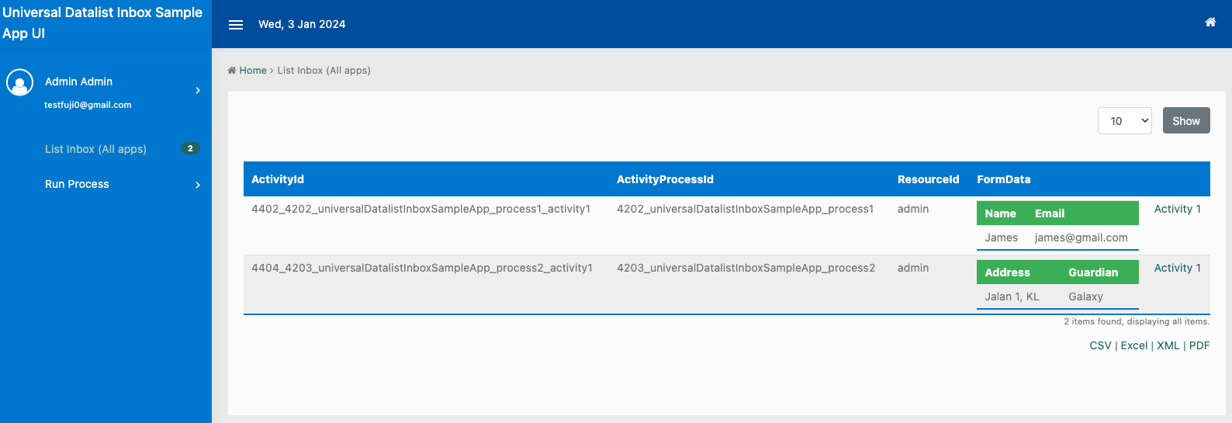
Task: Sort by the ActivityProcessId column header
Action: (665, 179)
